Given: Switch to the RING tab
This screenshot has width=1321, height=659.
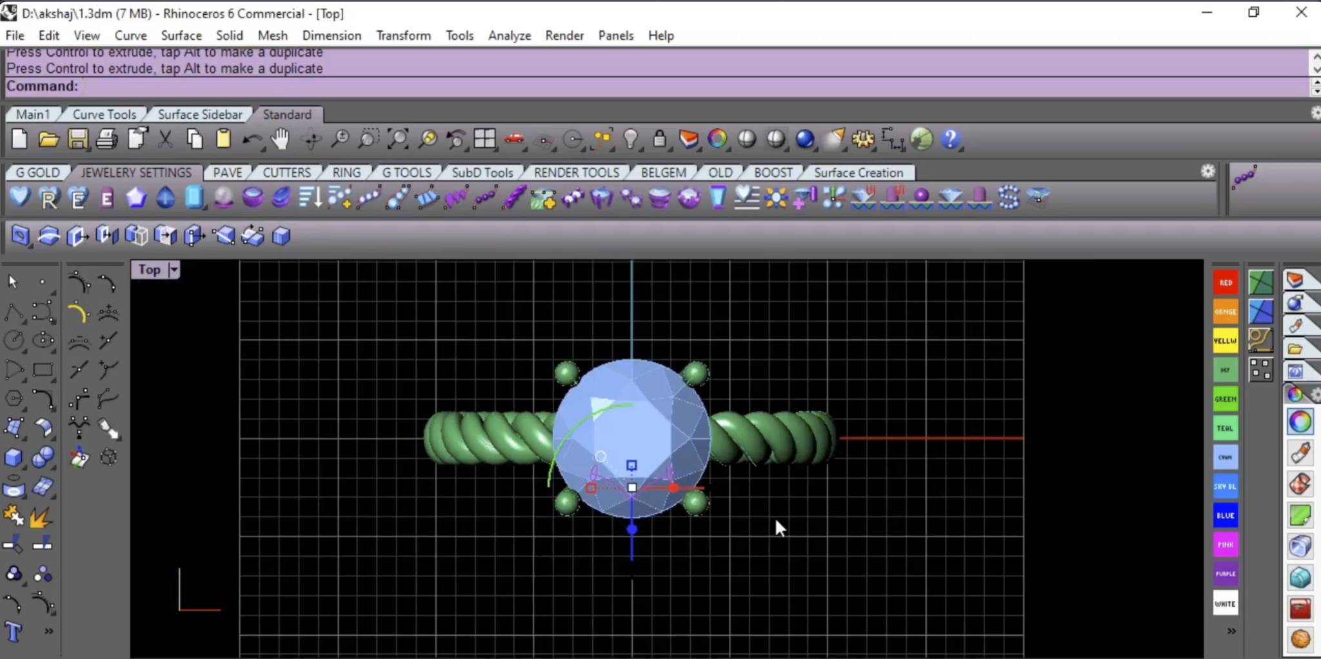Looking at the screenshot, I should click(346, 172).
